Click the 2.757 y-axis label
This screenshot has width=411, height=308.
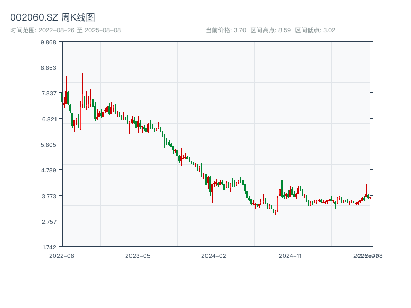pyautogui.click(x=49, y=222)
